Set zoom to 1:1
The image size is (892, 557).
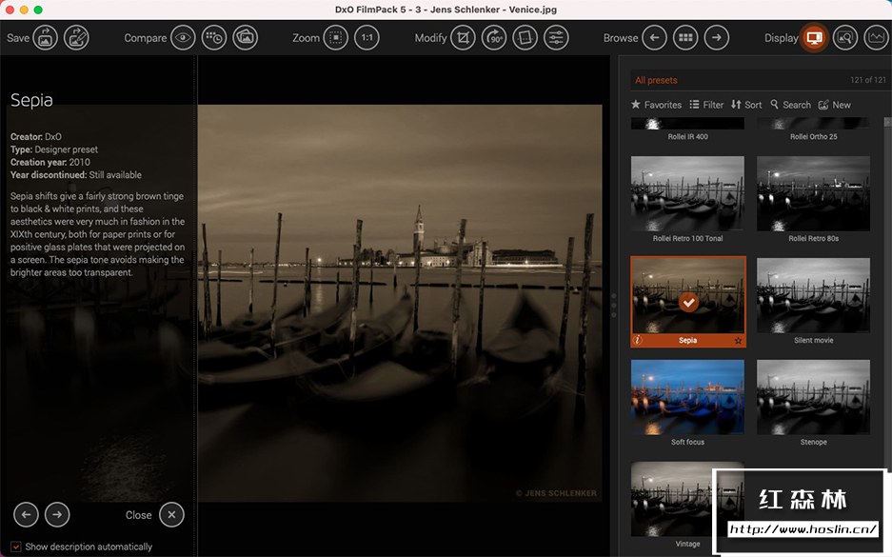coord(367,38)
